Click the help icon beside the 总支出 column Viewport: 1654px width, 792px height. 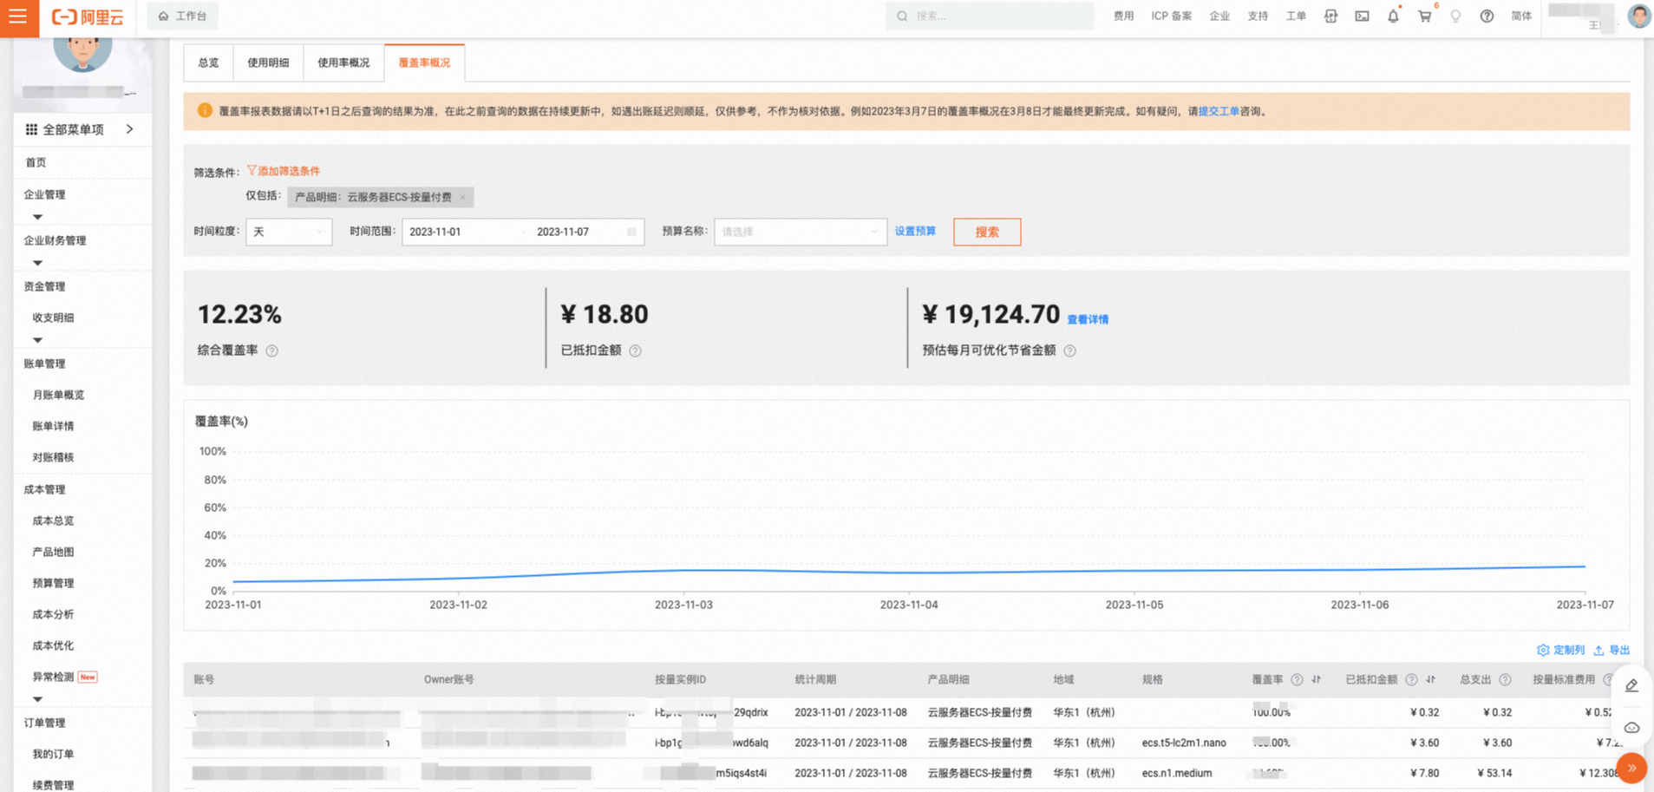click(1505, 679)
